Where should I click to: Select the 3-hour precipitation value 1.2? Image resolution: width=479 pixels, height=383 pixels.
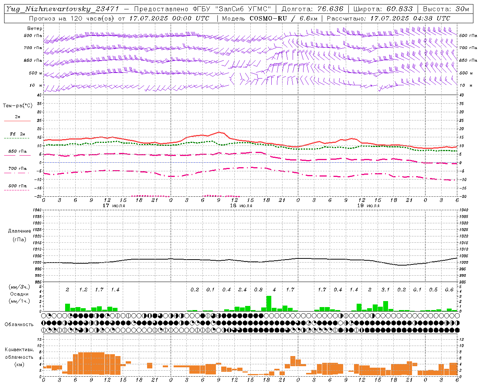(83, 290)
